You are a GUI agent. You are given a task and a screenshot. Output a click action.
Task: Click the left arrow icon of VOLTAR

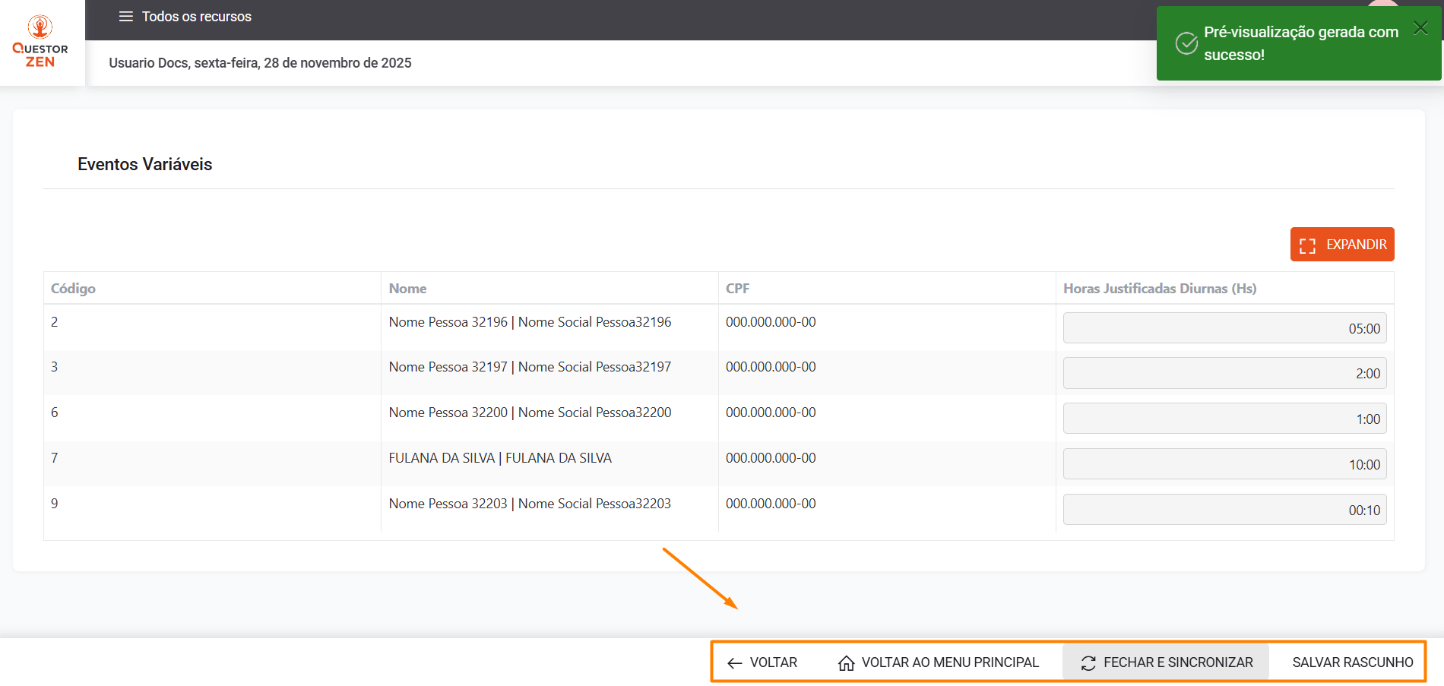(x=734, y=663)
